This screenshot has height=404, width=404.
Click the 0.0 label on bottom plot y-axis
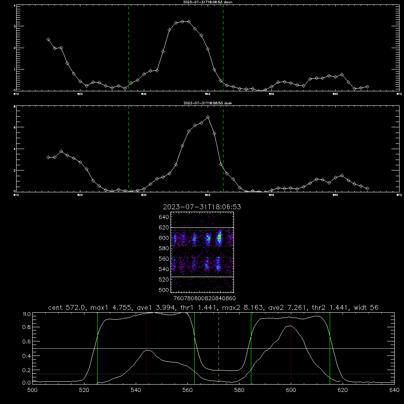click(x=26, y=383)
